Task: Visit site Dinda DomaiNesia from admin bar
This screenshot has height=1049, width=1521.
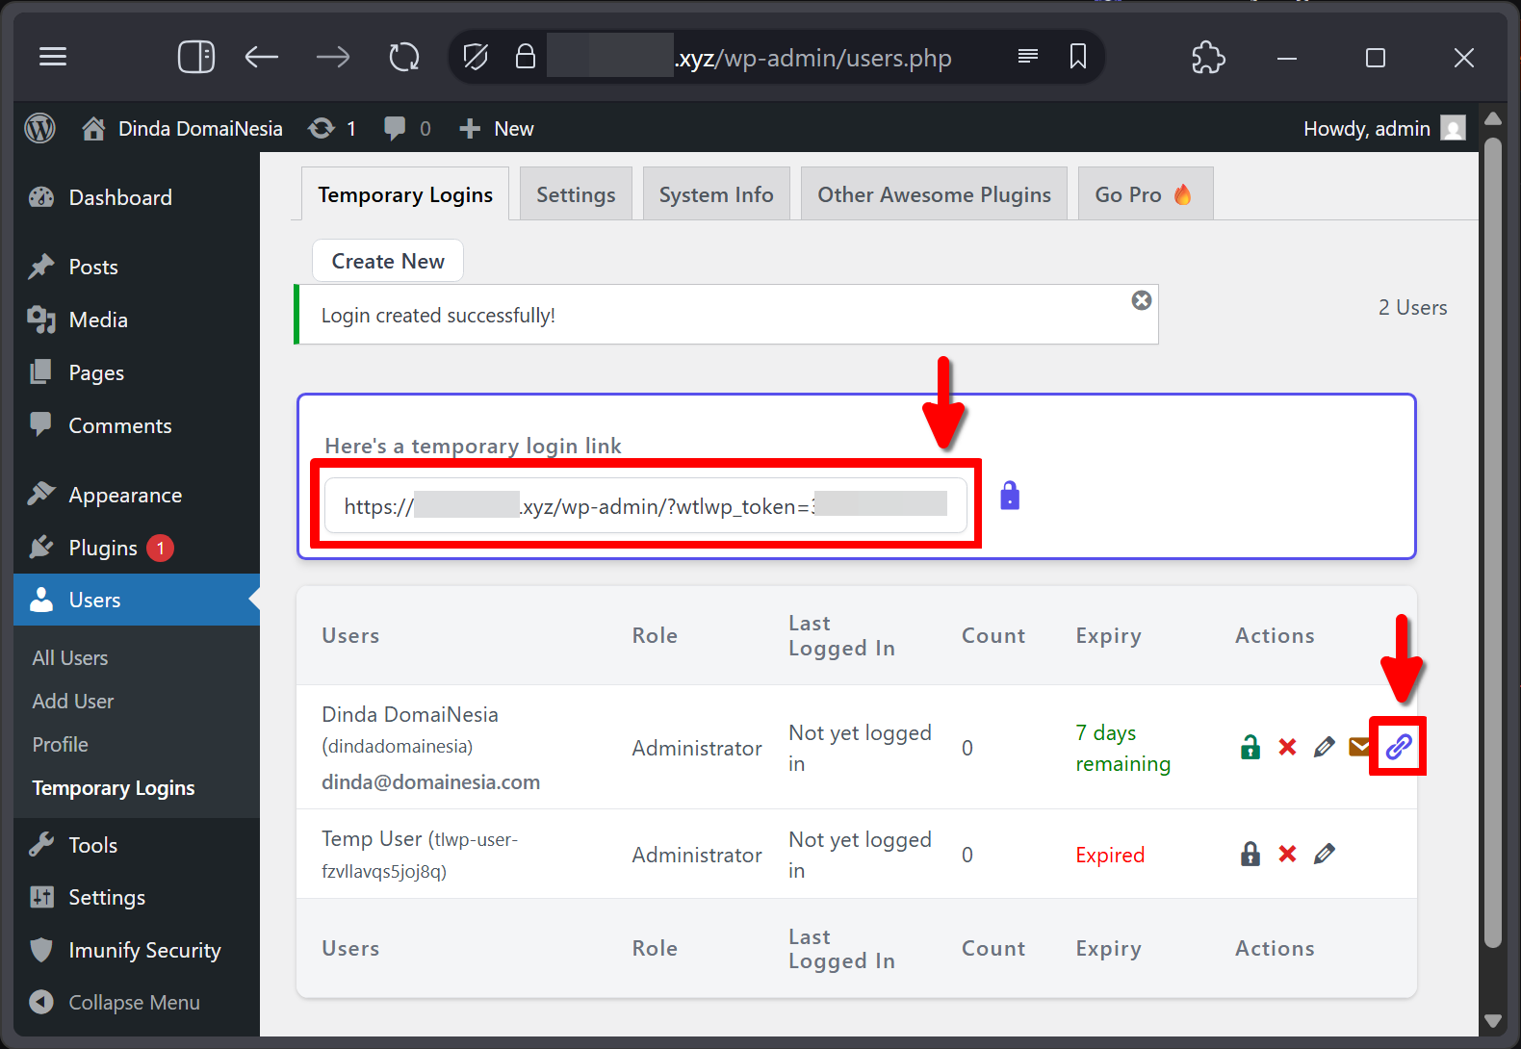Action: (182, 128)
